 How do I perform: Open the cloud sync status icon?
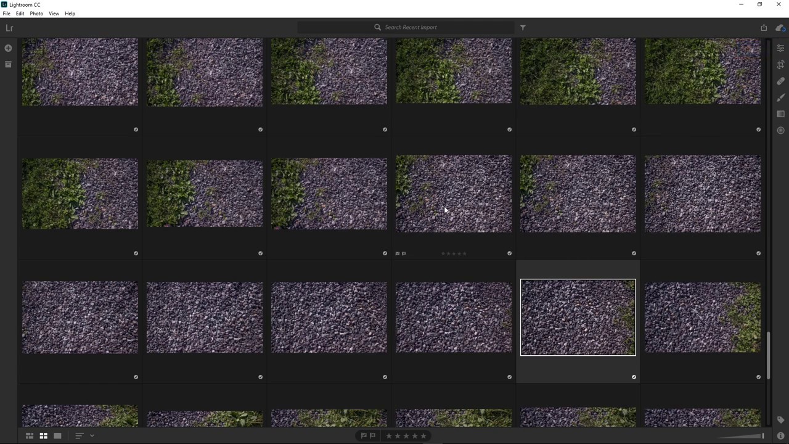pyautogui.click(x=780, y=28)
